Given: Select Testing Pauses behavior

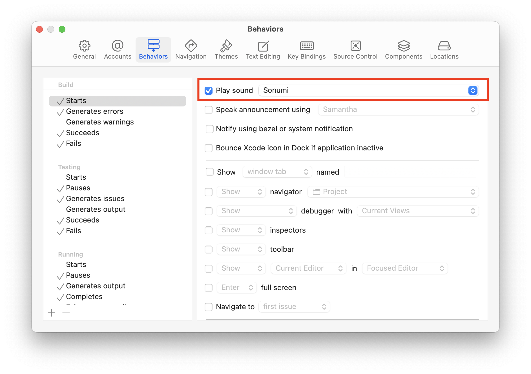Looking at the screenshot, I should click(x=118, y=188).
